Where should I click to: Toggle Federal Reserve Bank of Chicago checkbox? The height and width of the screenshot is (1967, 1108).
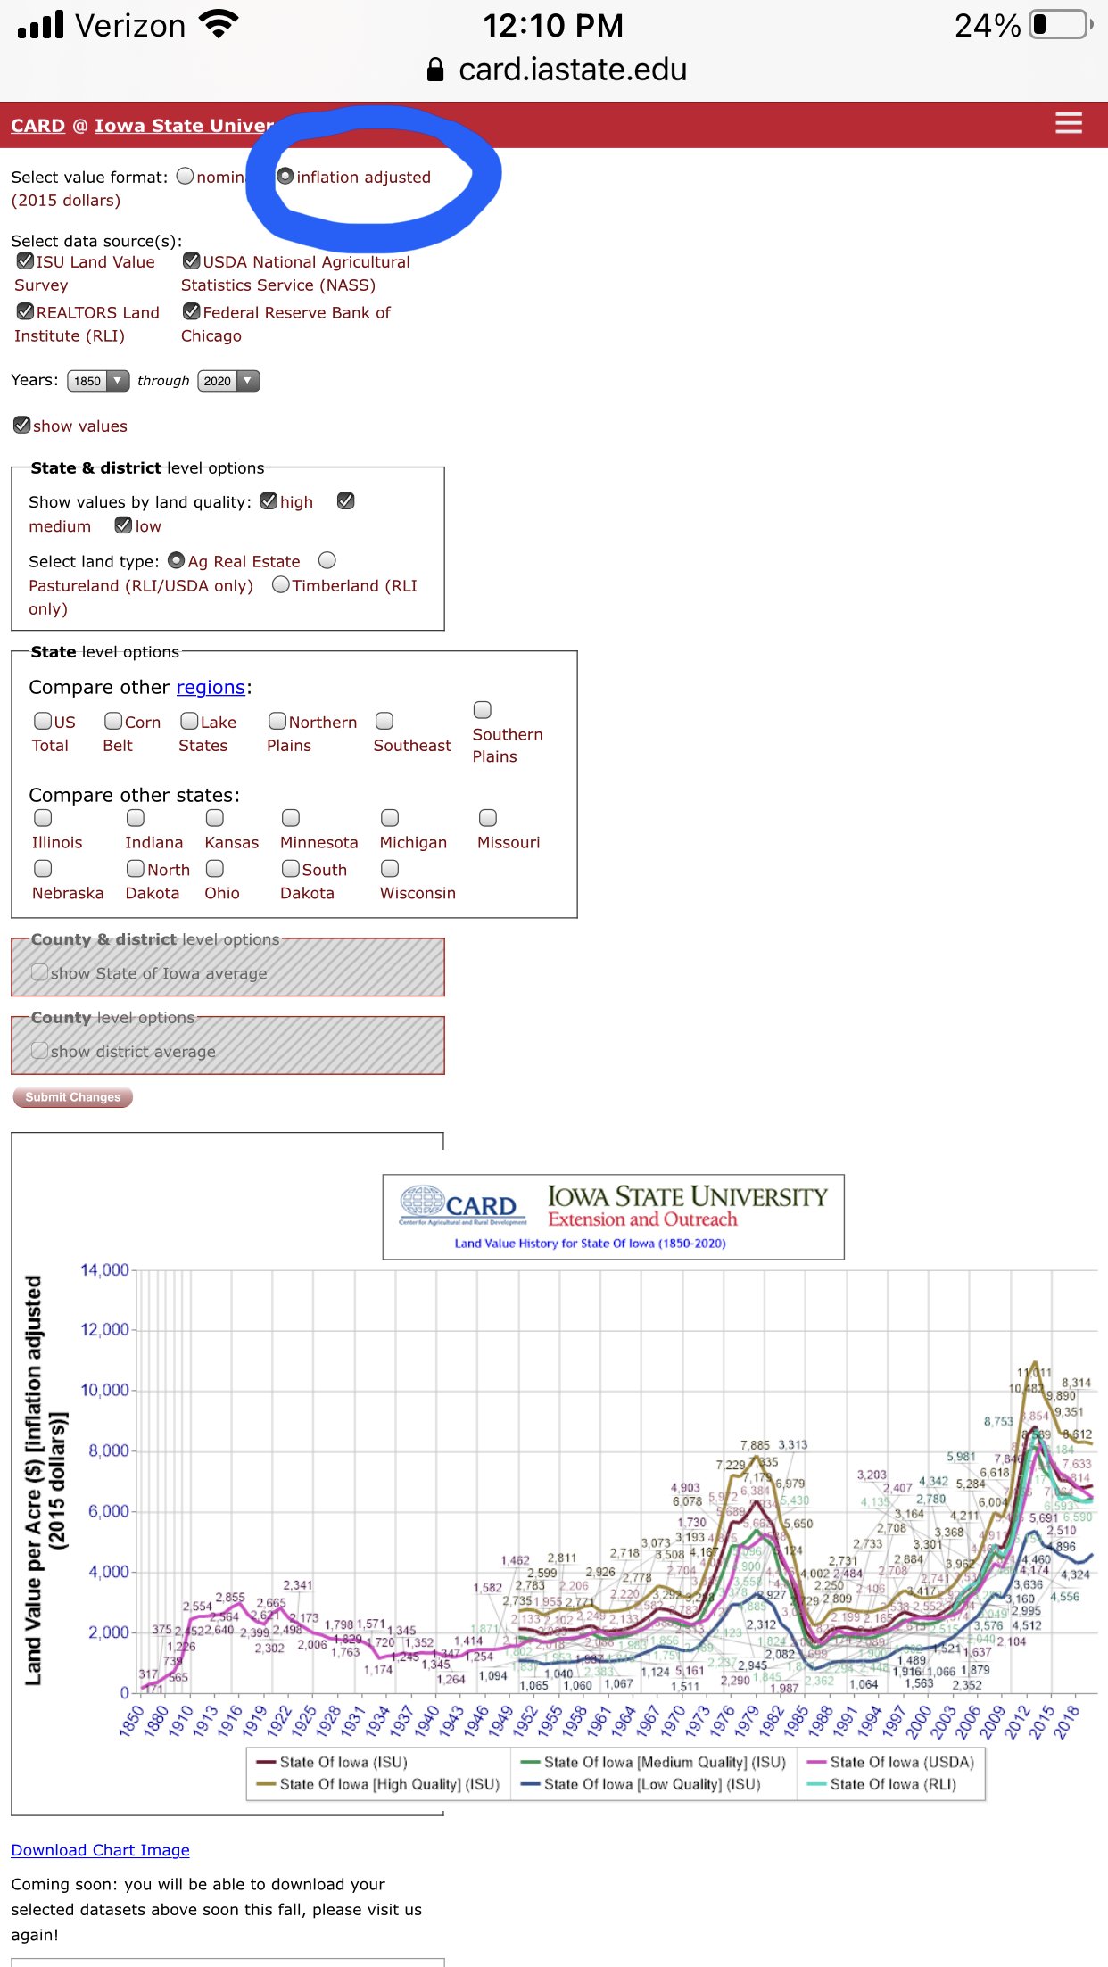tap(191, 311)
